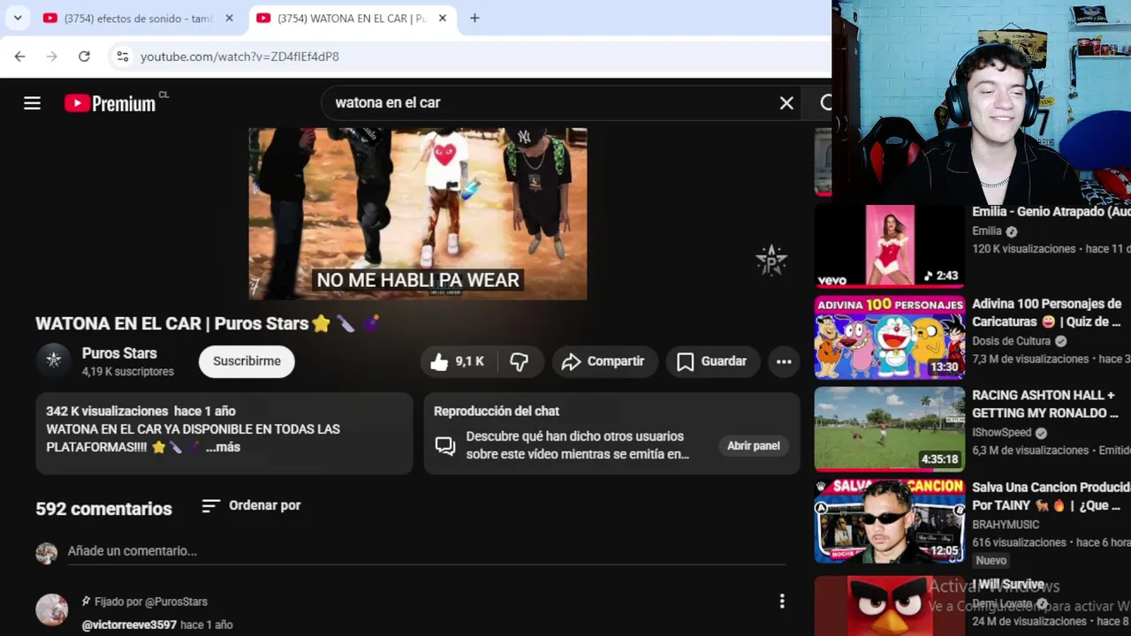This screenshot has width=1131, height=636.
Task: Go to YouTube Premium home logo
Action: pos(110,103)
